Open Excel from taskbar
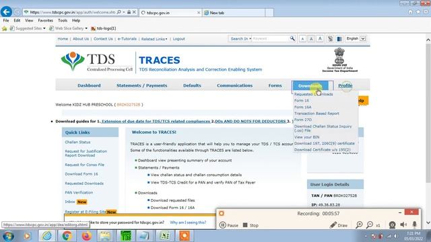The width and height of the screenshot is (431, 242). click(164, 236)
